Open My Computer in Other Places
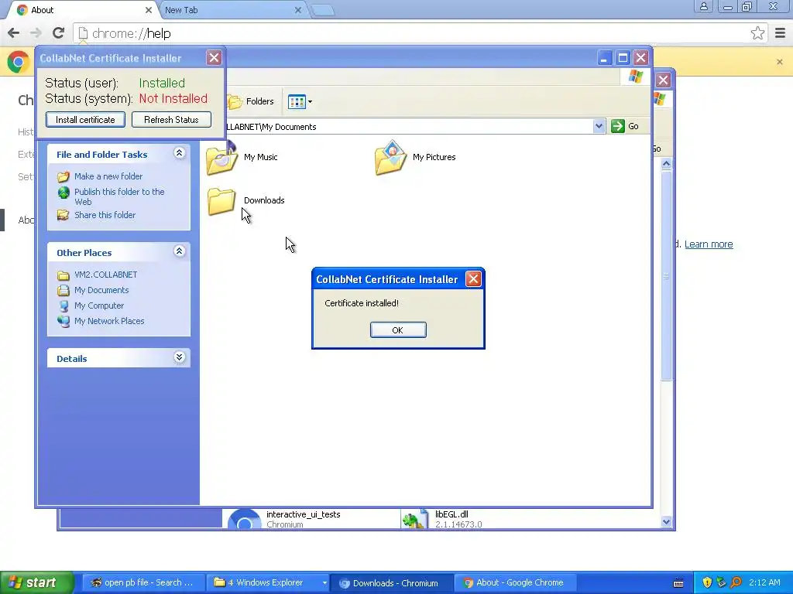Image resolution: width=793 pixels, height=594 pixels. pos(99,306)
